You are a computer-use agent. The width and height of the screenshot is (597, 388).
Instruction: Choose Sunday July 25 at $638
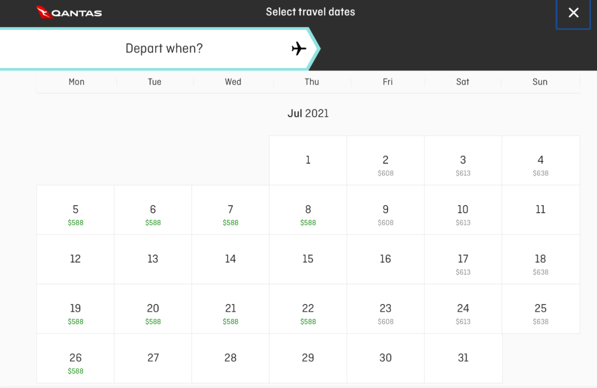(540, 313)
